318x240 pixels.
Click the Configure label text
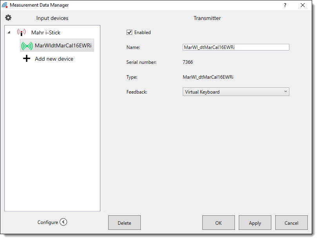click(x=47, y=222)
